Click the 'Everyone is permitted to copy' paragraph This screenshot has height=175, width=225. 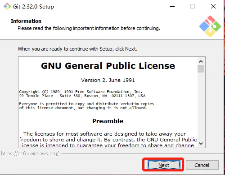(x=86, y=106)
